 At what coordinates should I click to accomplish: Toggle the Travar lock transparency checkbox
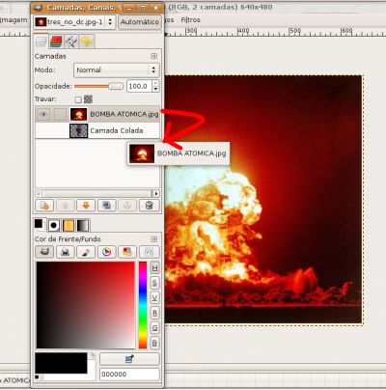coord(78,99)
